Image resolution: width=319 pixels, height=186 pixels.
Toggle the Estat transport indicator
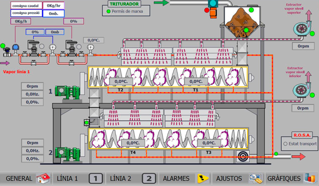click(x=285, y=144)
